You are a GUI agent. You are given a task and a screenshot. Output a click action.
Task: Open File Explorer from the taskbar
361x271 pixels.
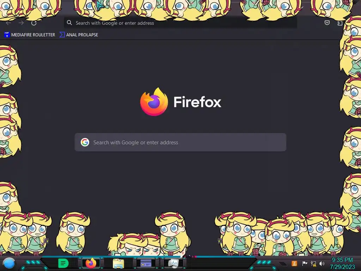118,263
